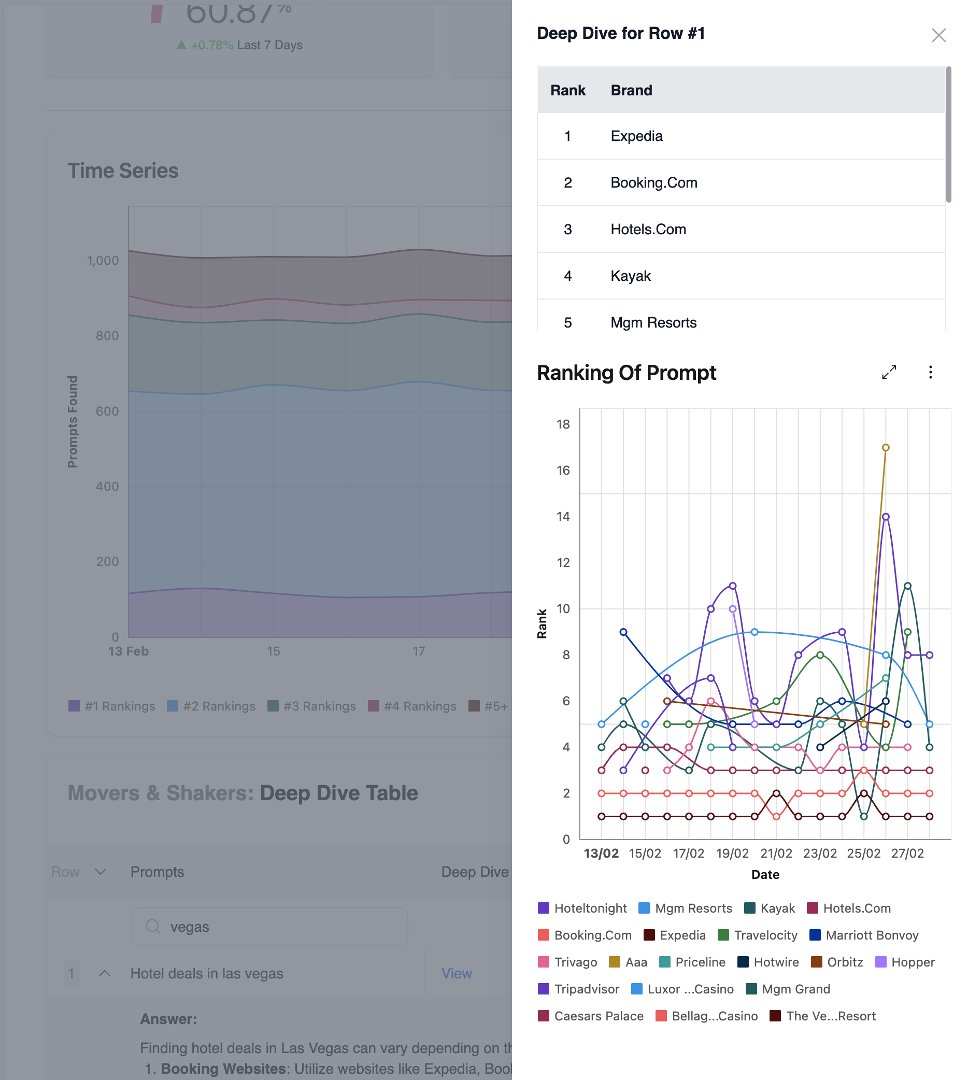Toggle Marriott Bonvoy legend series
Viewport: 968px width, 1080px height.
tap(864, 935)
